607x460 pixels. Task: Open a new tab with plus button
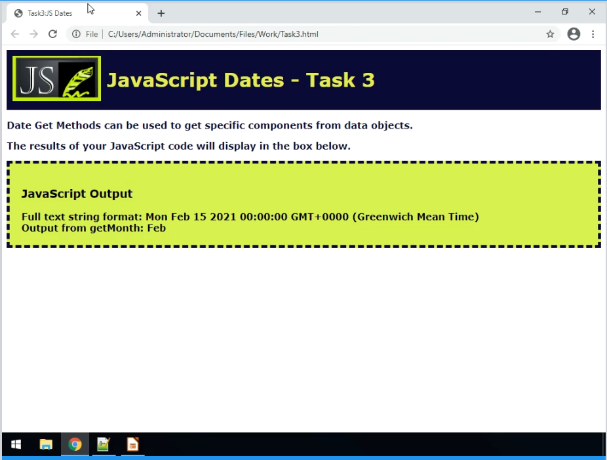[161, 13]
